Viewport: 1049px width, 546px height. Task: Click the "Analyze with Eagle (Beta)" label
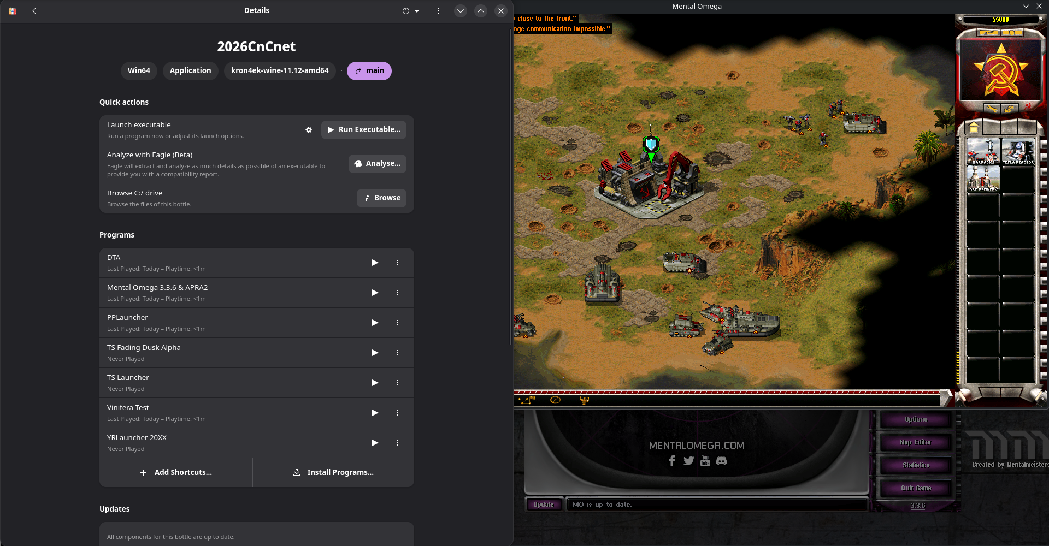[x=150, y=155]
